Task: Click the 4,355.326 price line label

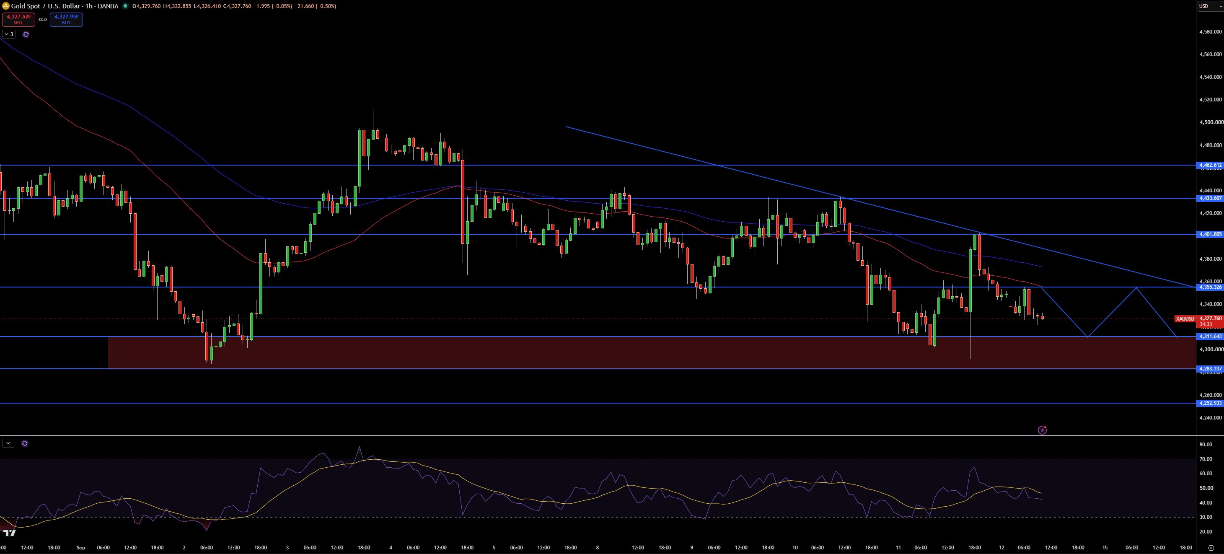Action: pyautogui.click(x=1210, y=287)
